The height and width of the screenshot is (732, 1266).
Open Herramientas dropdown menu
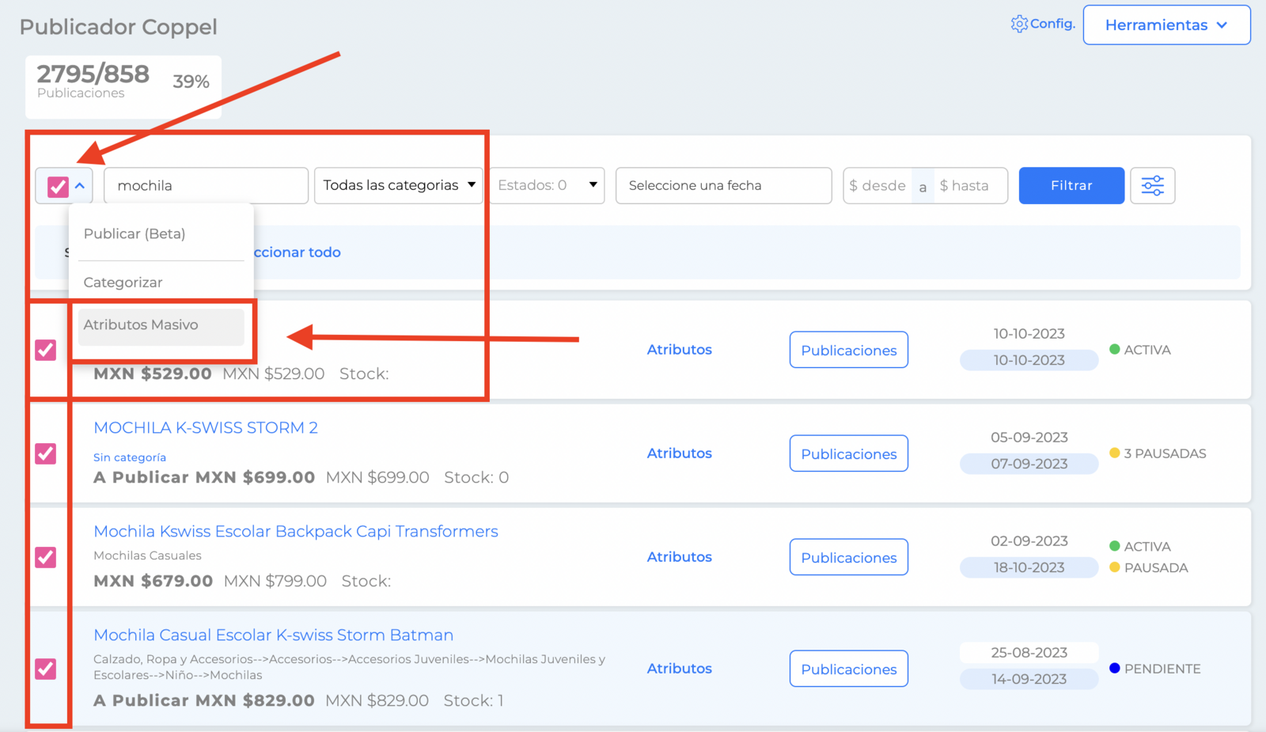tap(1166, 25)
